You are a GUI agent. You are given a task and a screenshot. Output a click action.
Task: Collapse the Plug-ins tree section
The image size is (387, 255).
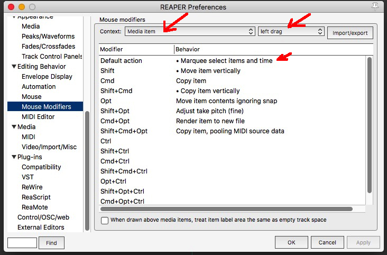coord(14,157)
